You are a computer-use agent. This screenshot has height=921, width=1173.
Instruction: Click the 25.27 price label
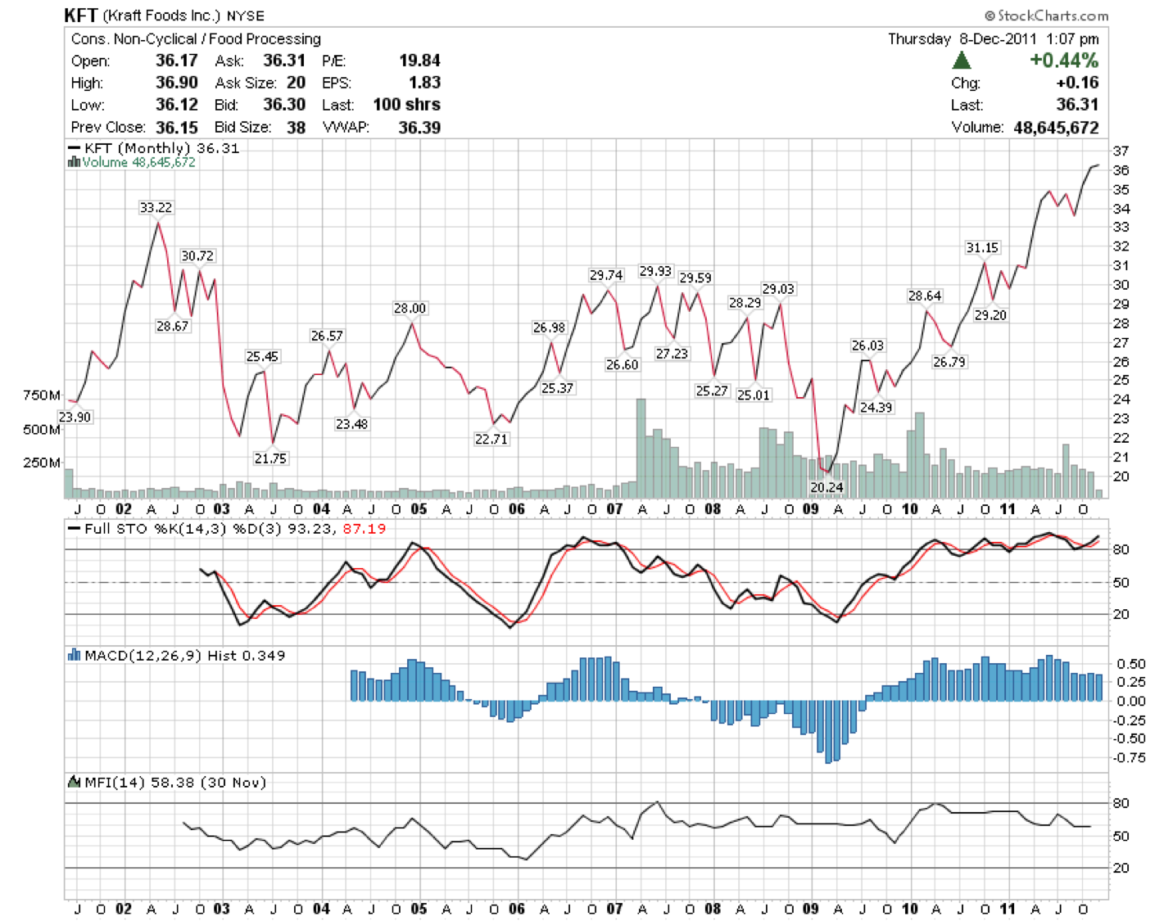[x=712, y=391]
